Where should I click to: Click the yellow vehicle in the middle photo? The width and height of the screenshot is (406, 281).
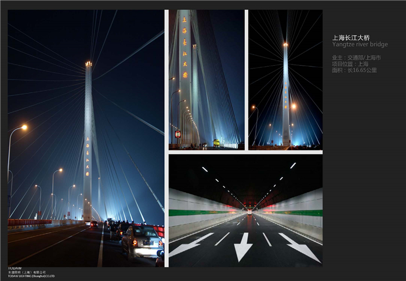click(x=216, y=142)
